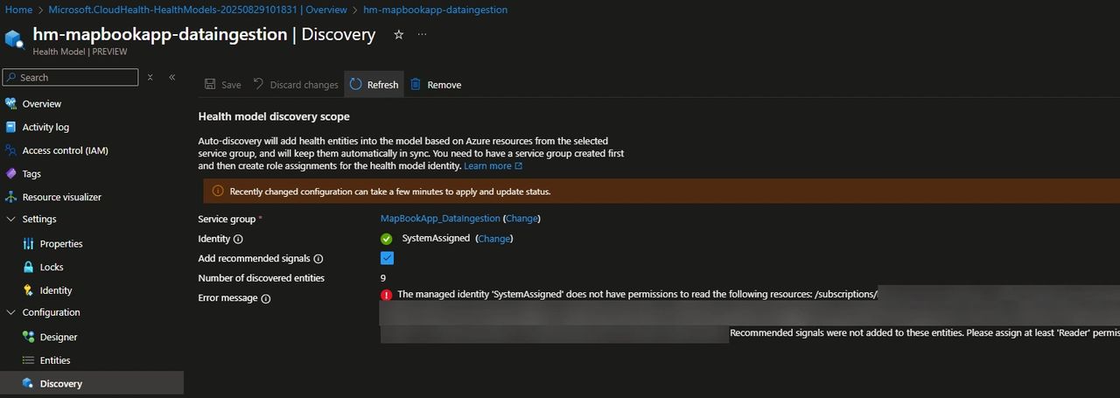This screenshot has width=1120, height=398.
Task: Click the warning banner info icon
Action: coord(218,192)
